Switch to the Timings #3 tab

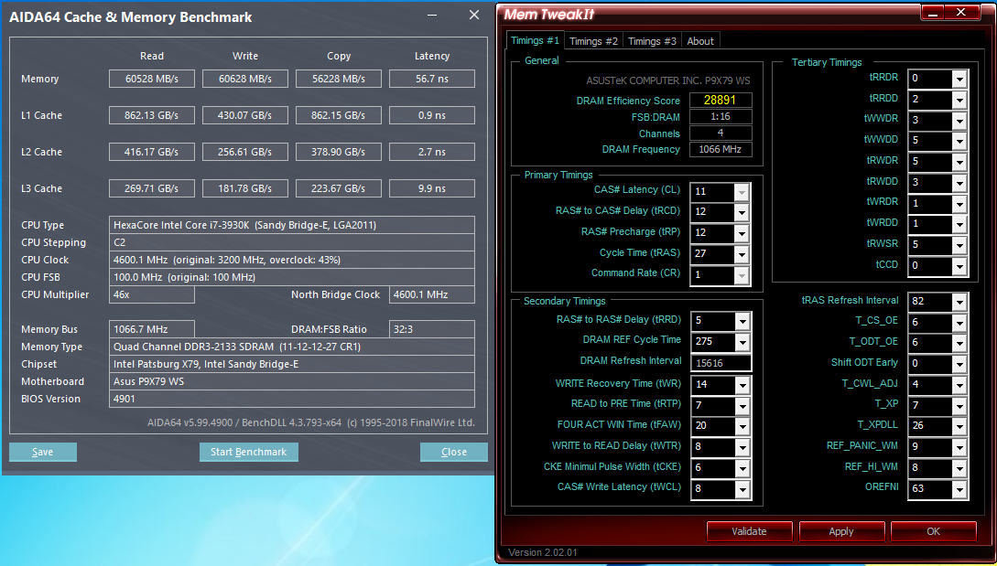(652, 41)
